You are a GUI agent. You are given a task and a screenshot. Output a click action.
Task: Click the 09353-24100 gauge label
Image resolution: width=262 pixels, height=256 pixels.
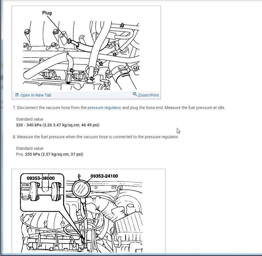(x=104, y=176)
